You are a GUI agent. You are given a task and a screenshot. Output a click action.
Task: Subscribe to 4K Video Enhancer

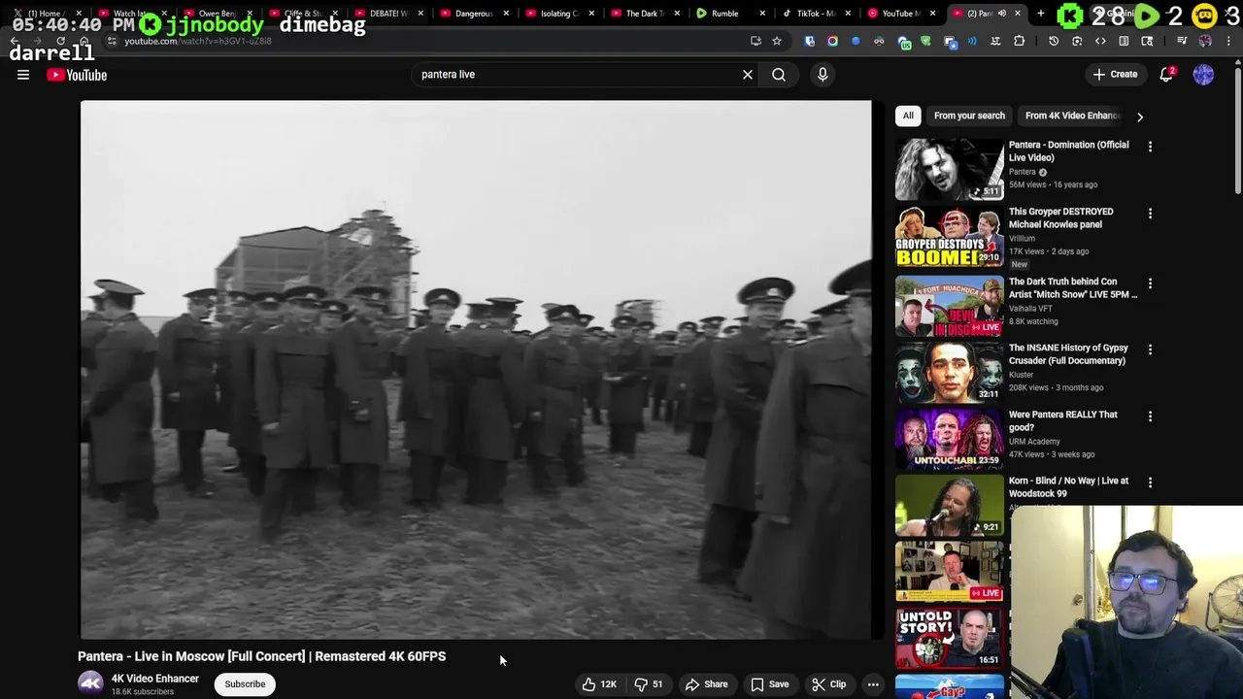click(x=245, y=684)
